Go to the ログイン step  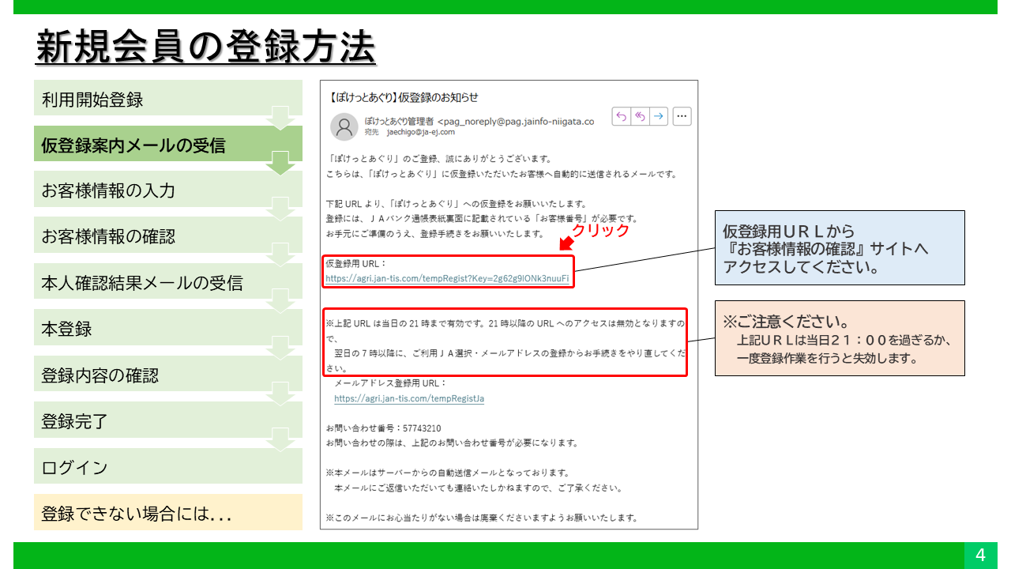(167, 466)
